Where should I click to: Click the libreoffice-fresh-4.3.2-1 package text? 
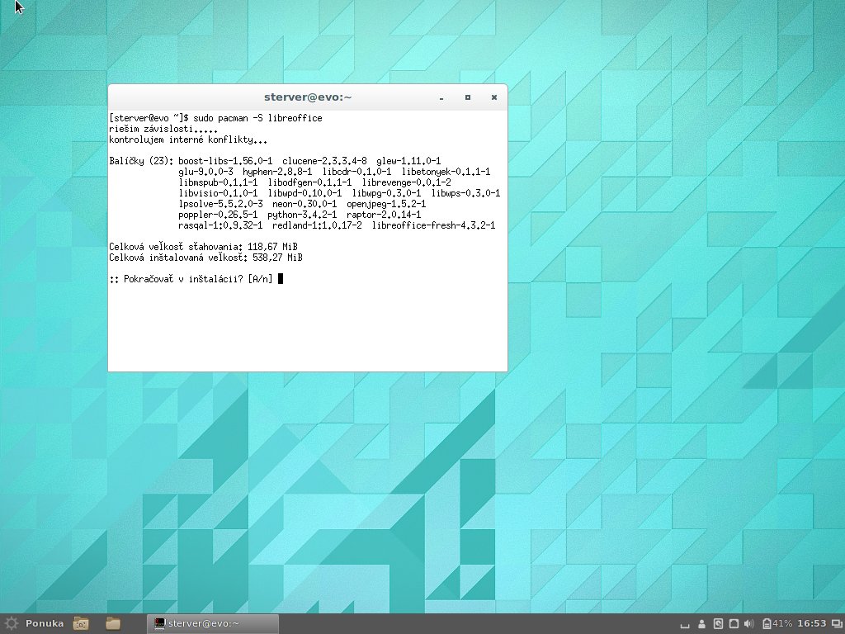(433, 225)
